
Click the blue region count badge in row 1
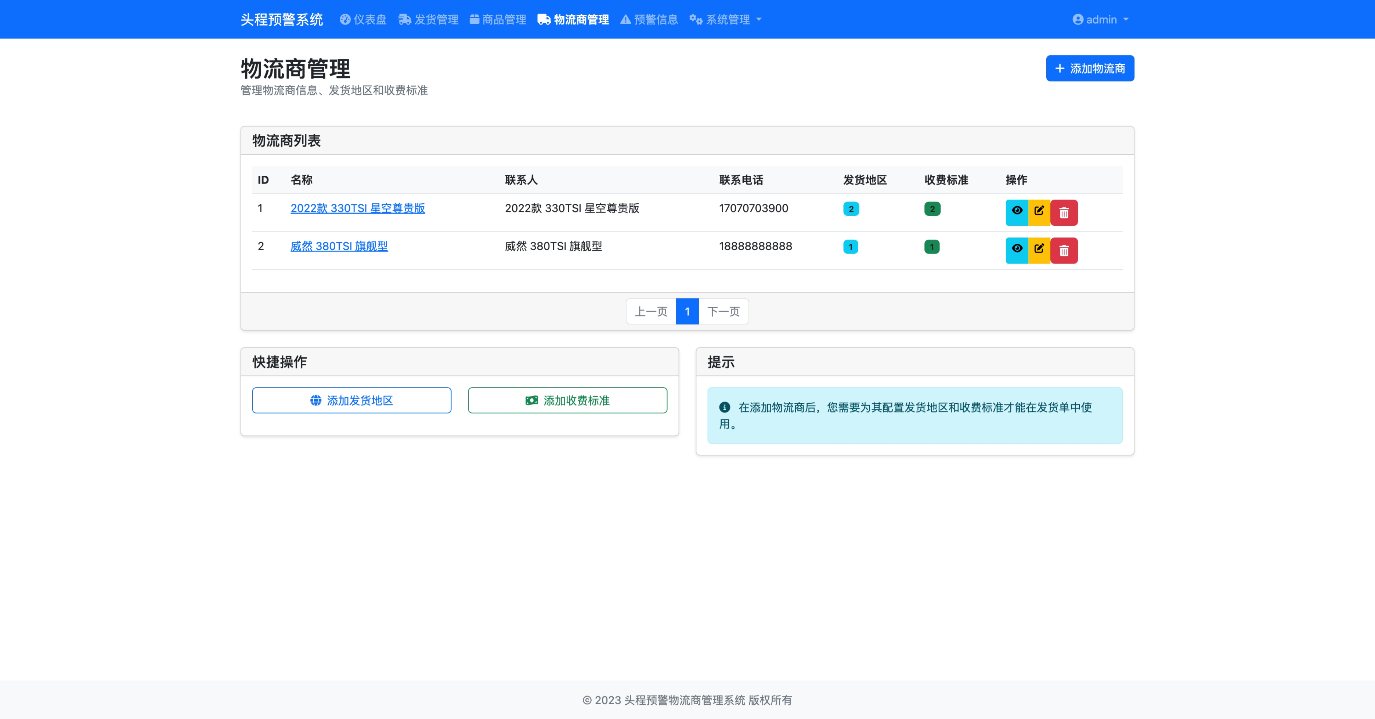point(851,209)
